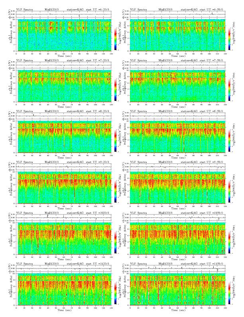Click the 'start UT =8:50:0' label

[x=211, y=111]
